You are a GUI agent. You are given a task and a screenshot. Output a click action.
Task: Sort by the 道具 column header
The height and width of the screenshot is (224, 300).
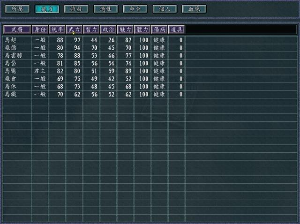176,30
